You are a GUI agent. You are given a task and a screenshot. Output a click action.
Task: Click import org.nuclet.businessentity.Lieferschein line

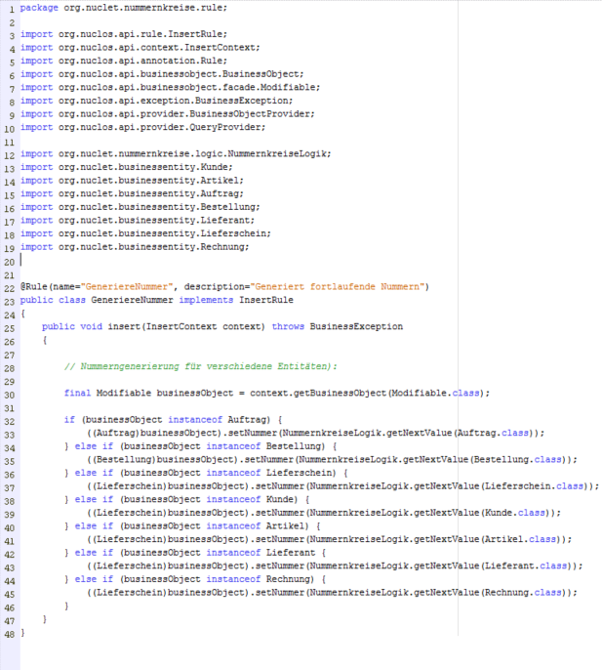(145, 233)
